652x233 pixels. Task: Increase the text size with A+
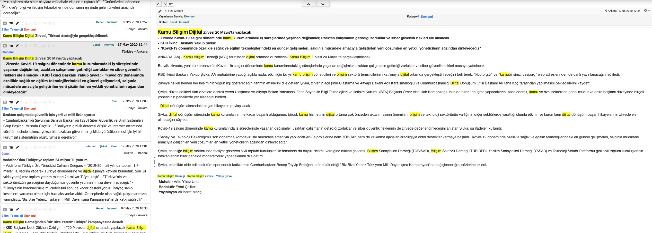(171, 4)
